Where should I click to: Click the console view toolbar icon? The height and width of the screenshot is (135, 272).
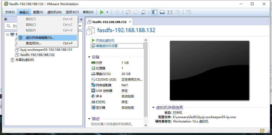pos(189,12)
